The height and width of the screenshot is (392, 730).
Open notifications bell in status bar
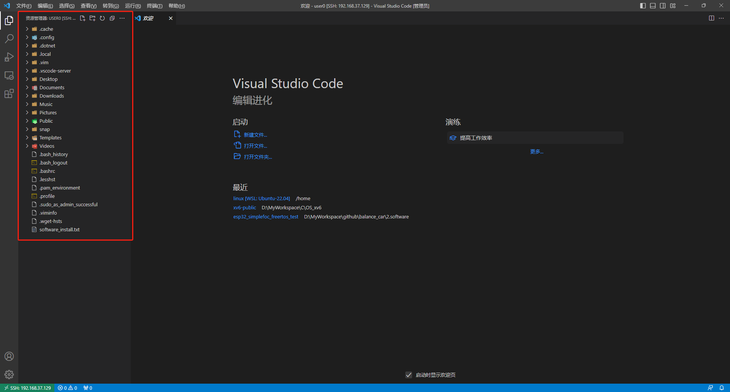tap(722, 388)
